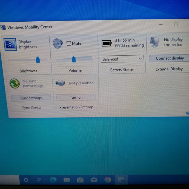Image resolution: width=189 pixels, height=189 pixels.
Task: Click the 'Volume' tile label
Action: pos(75,70)
